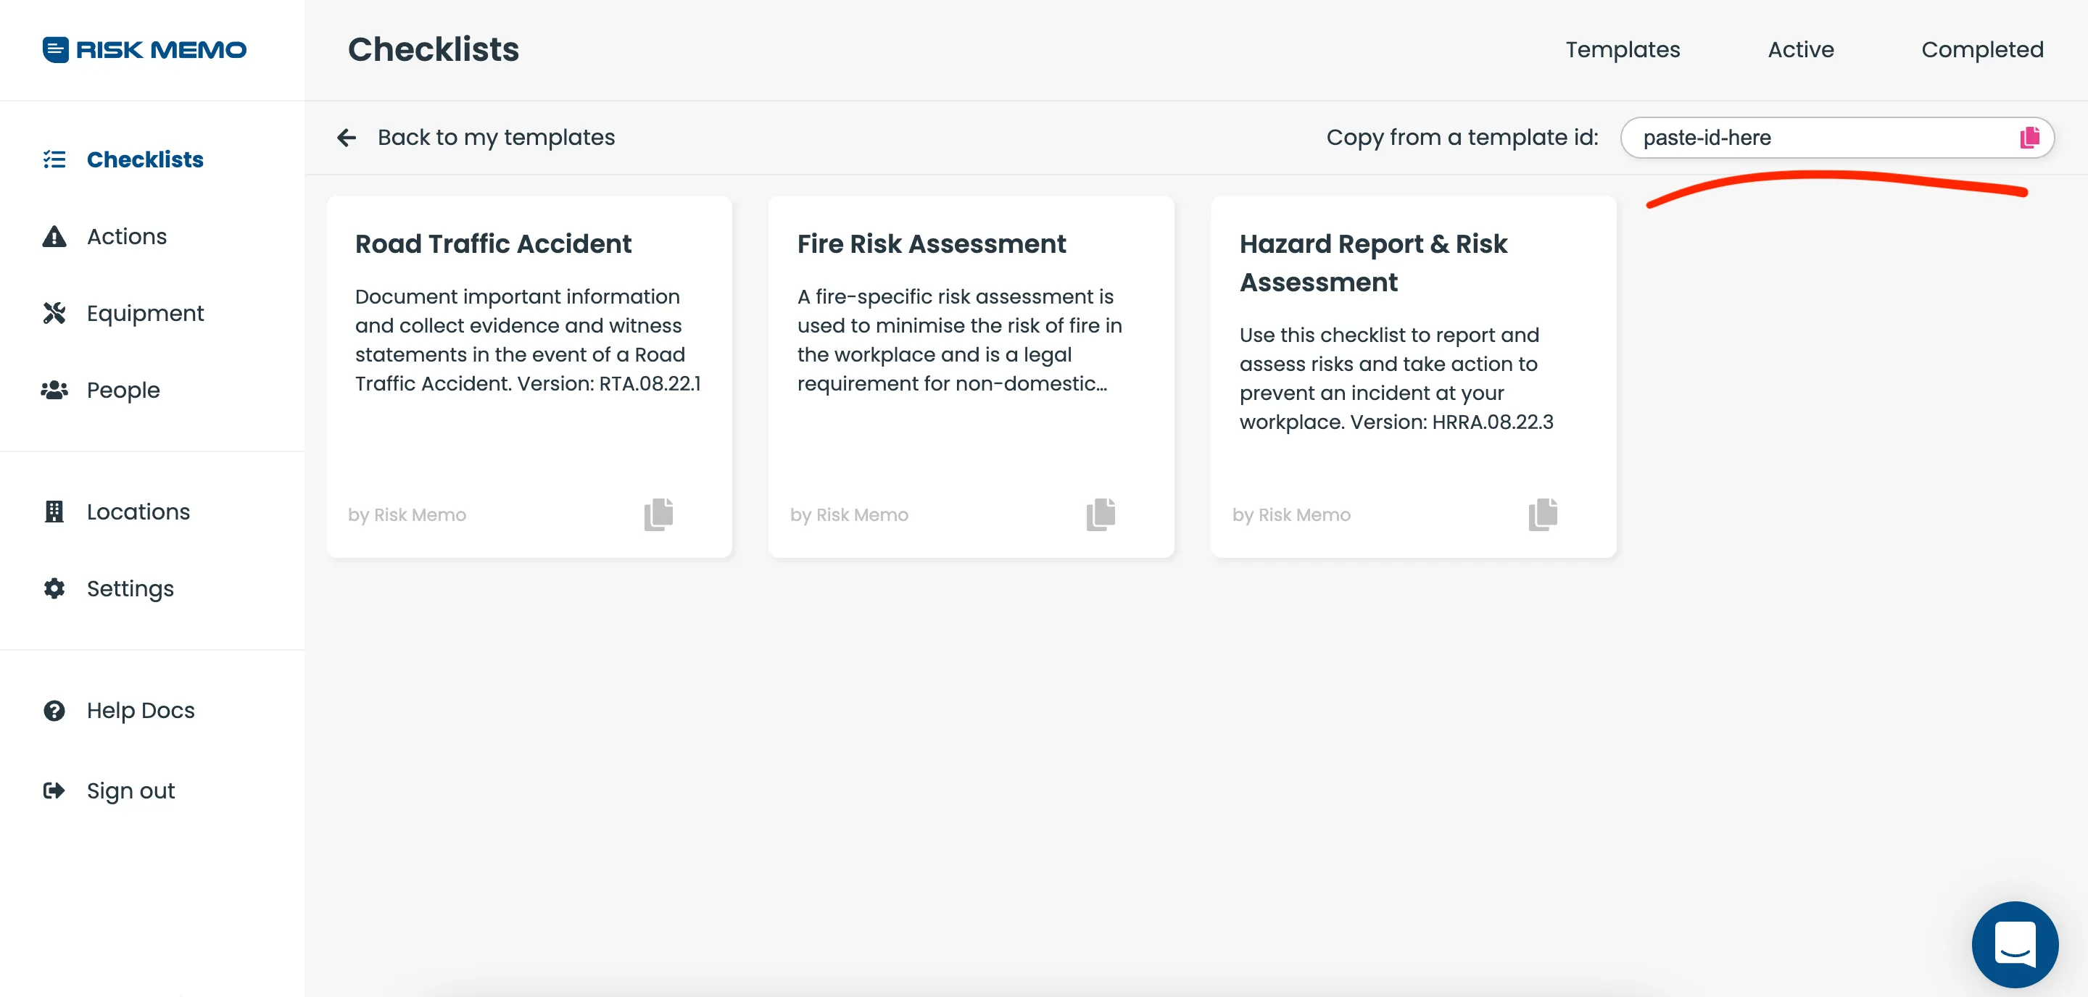
Task: Click the Checklists page heading
Action: coord(434,49)
